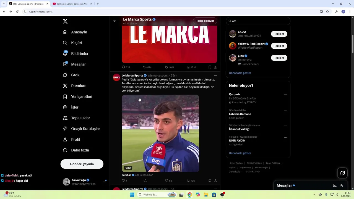Open the X logo home icon
Viewport: 354px width, 199px height.
pos(65,21)
